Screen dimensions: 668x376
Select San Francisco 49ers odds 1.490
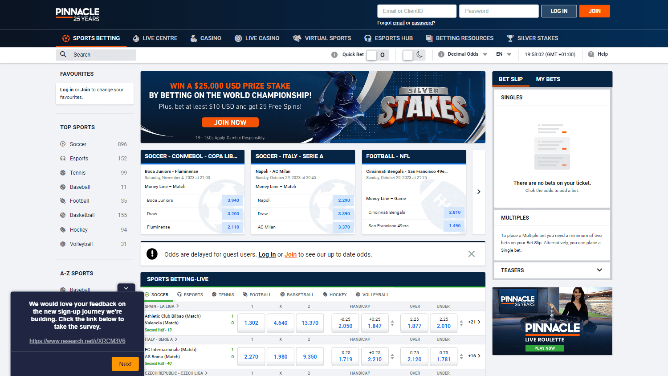[454, 226]
